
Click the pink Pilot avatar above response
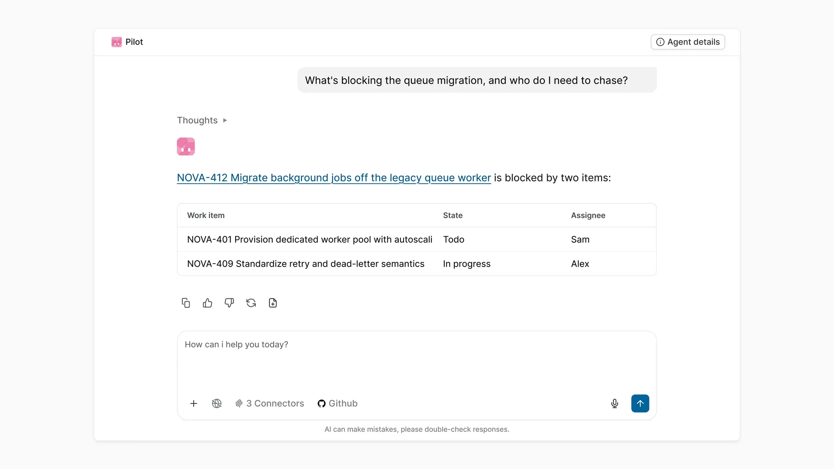pos(186,146)
